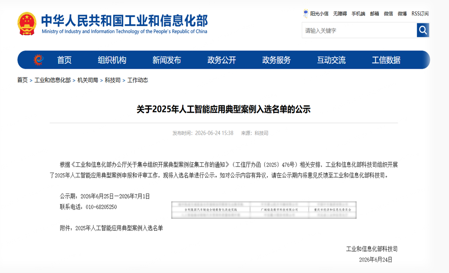
Task: Click the blurred table preview thumbnail
Action: (264, 210)
